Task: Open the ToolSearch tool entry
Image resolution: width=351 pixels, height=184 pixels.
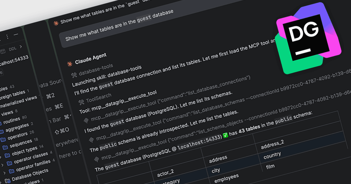Action: (95, 98)
